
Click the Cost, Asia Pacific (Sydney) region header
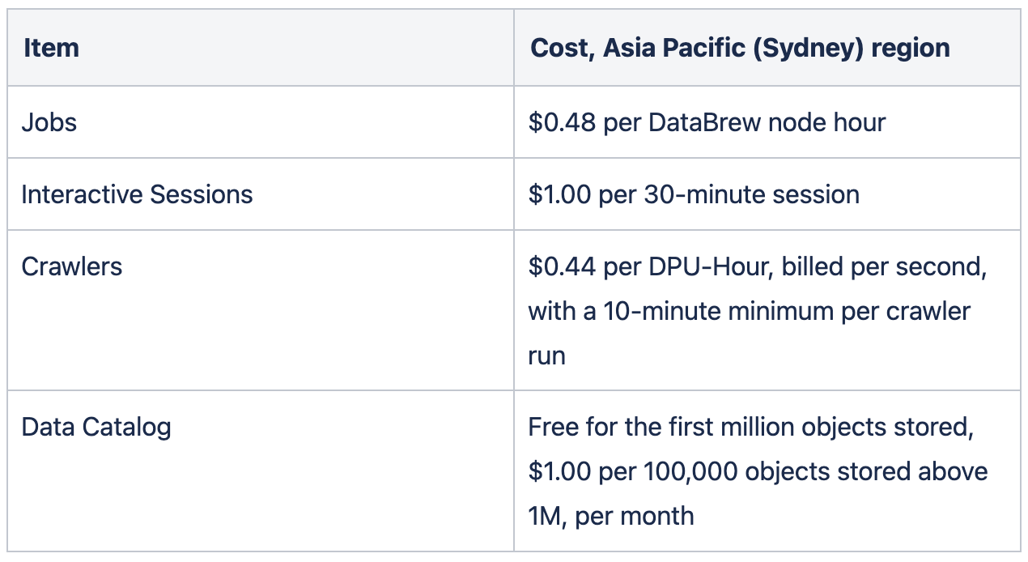(739, 48)
